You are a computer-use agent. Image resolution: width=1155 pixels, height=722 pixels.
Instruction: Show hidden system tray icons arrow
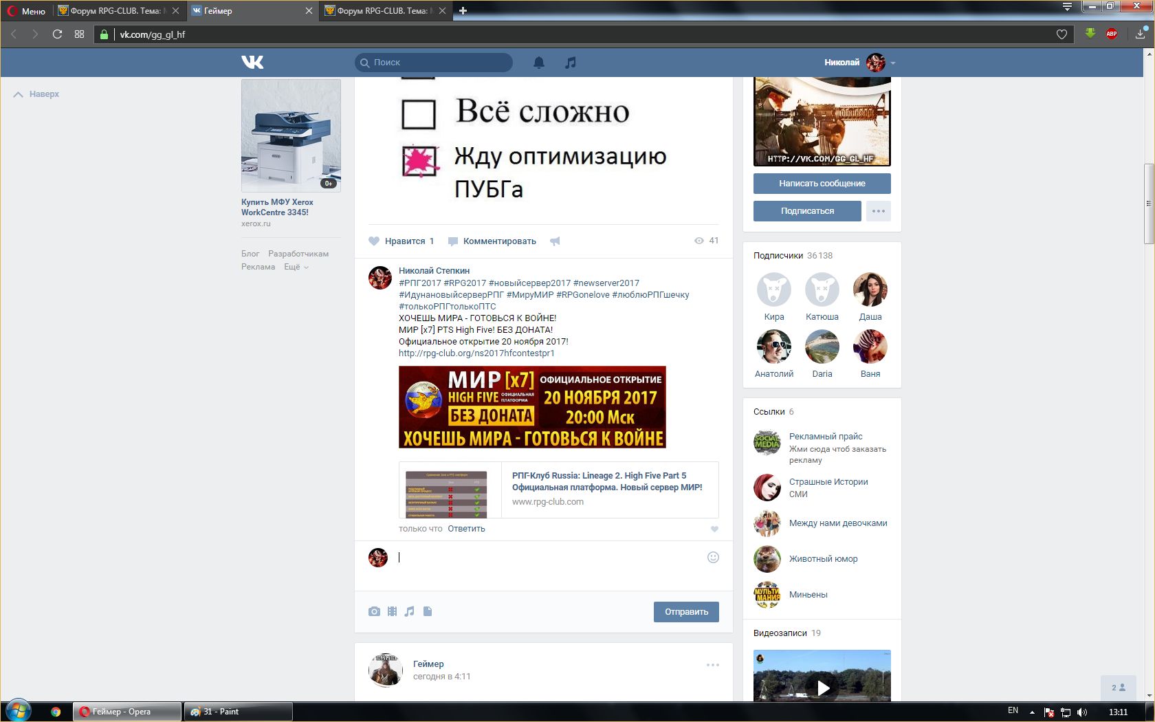1032,712
